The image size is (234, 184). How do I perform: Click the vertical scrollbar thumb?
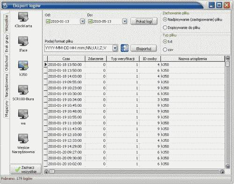[228, 64]
